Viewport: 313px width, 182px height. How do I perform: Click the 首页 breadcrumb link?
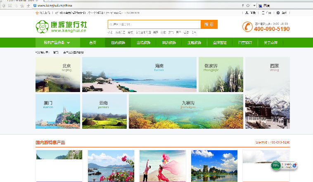point(56,52)
